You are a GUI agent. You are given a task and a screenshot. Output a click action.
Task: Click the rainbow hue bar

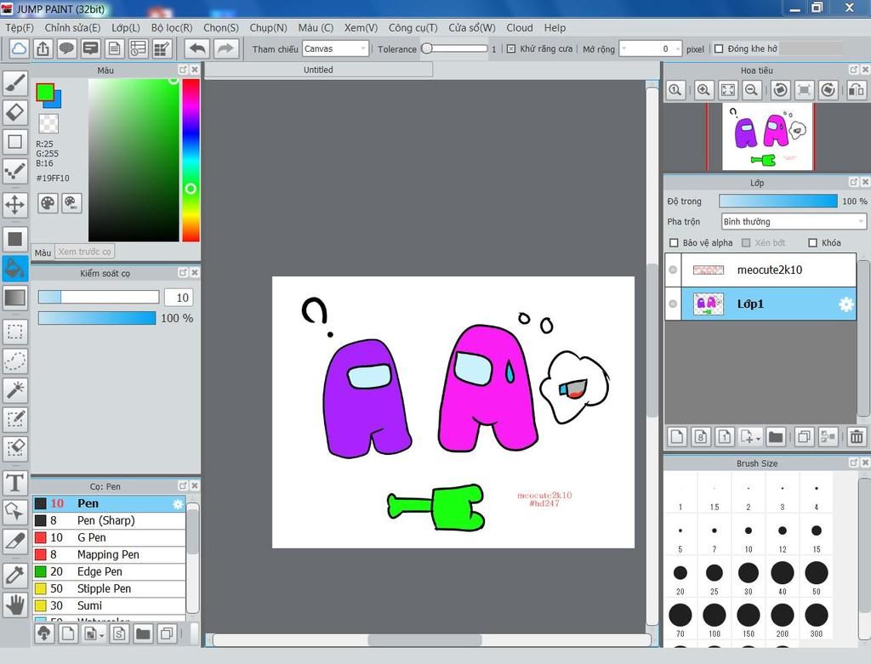click(x=191, y=160)
